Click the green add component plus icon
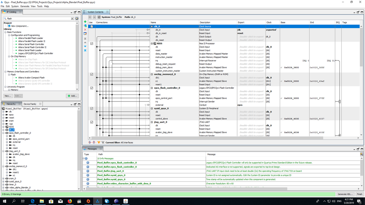 pyautogui.click(x=85, y=22)
